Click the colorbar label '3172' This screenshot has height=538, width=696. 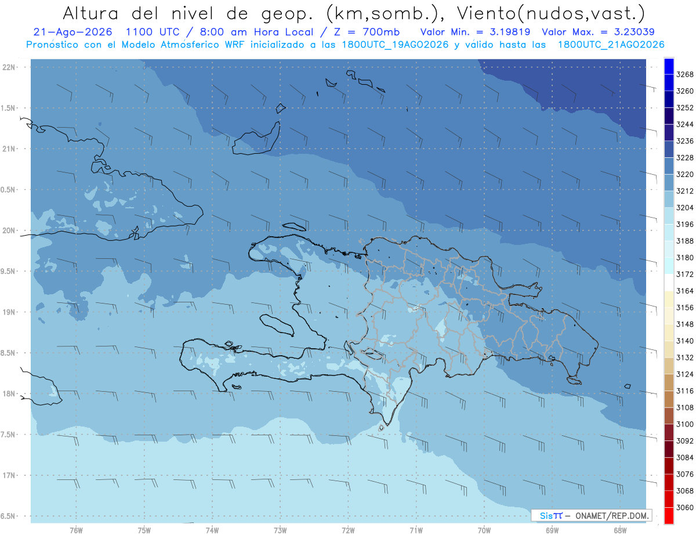pos(685,274)
